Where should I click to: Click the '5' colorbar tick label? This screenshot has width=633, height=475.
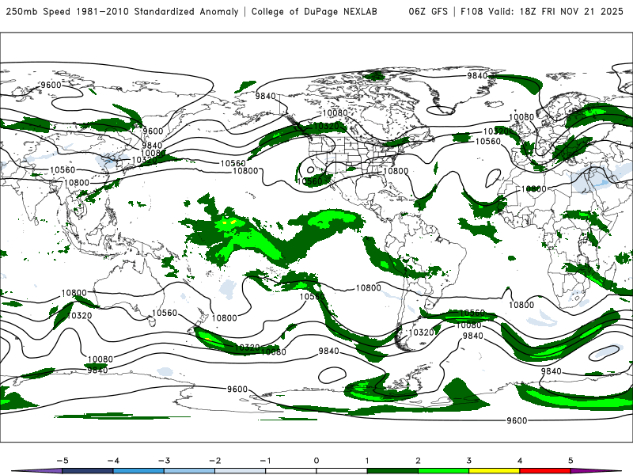tap(570, 461)
